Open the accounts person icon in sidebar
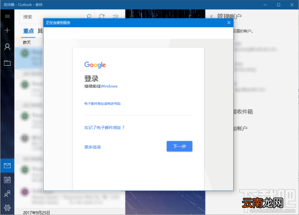Viewport: 299px width, 215px height. (7, 46)
